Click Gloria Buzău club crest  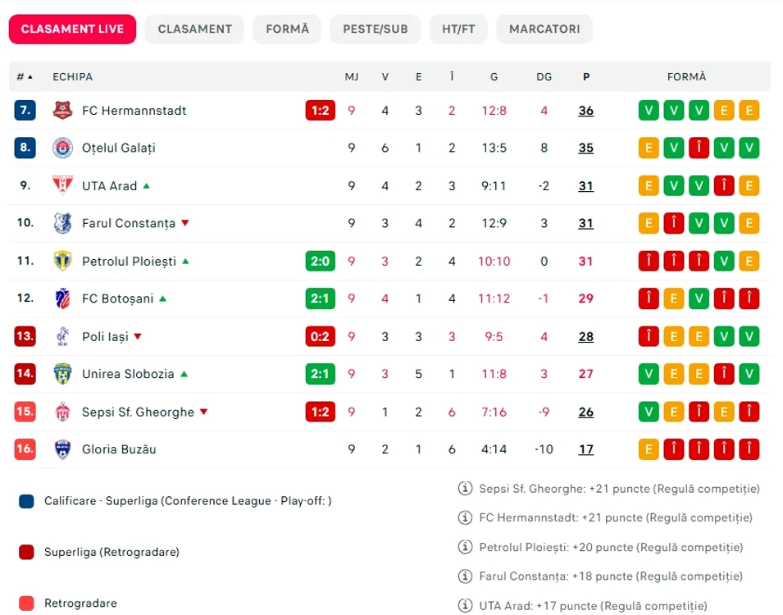(62, 449)
